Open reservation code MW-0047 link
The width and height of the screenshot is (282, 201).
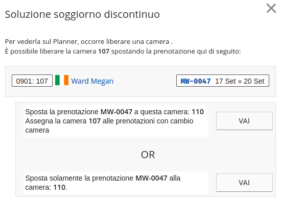click(x=196, y=81)
